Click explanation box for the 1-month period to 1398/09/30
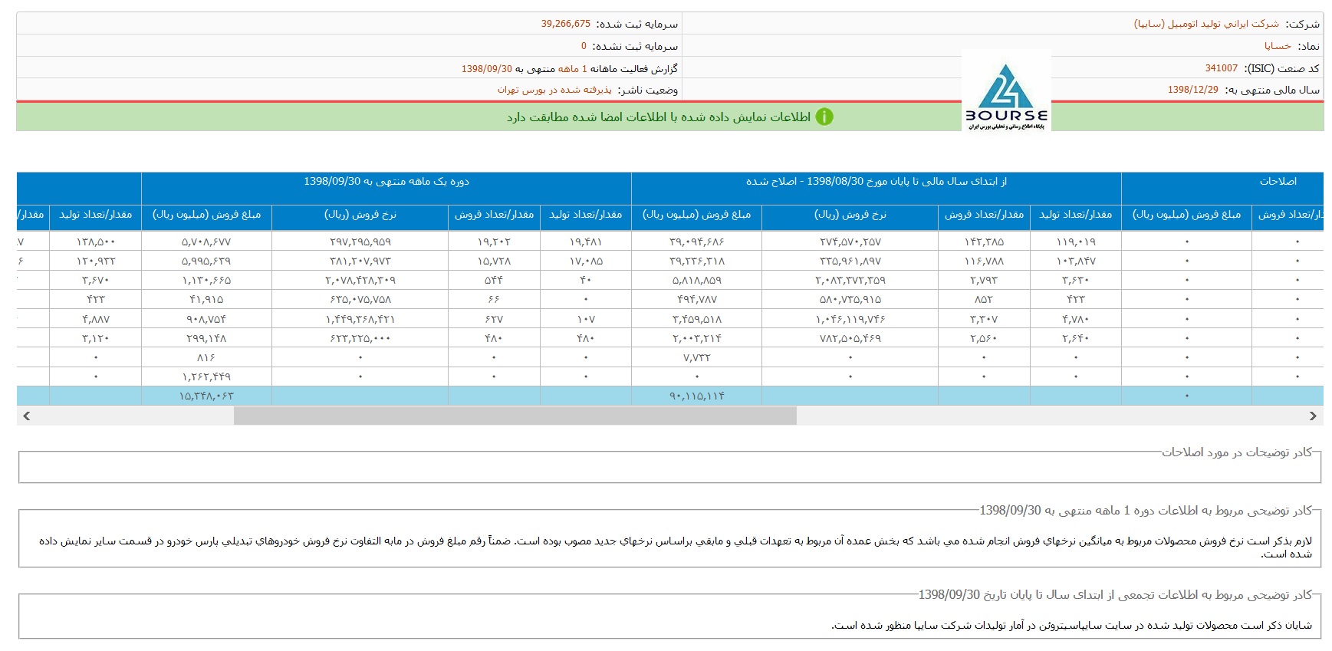The height and width of the screenshot is (651, 1332). 669,538
